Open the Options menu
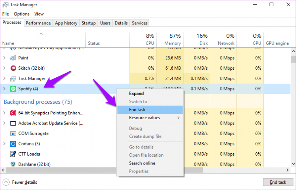Image resolution: width=296 pixels, height=190 pixels. pos(21,14)
